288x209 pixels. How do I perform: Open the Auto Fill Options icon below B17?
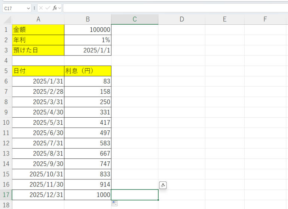114,203
